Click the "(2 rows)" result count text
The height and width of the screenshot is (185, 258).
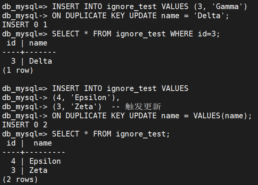20,179
